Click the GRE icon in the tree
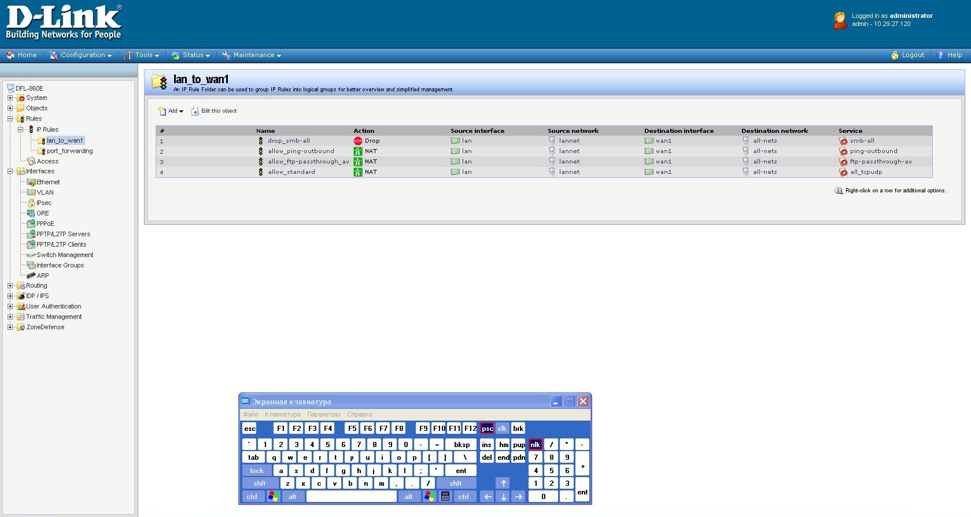The image size is (971, 517). [x=31, y=213]
